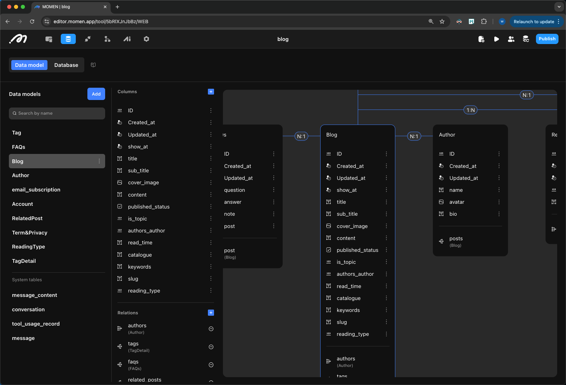Open the collaborators people icon
566x385 pixels.
coord(511,39)
